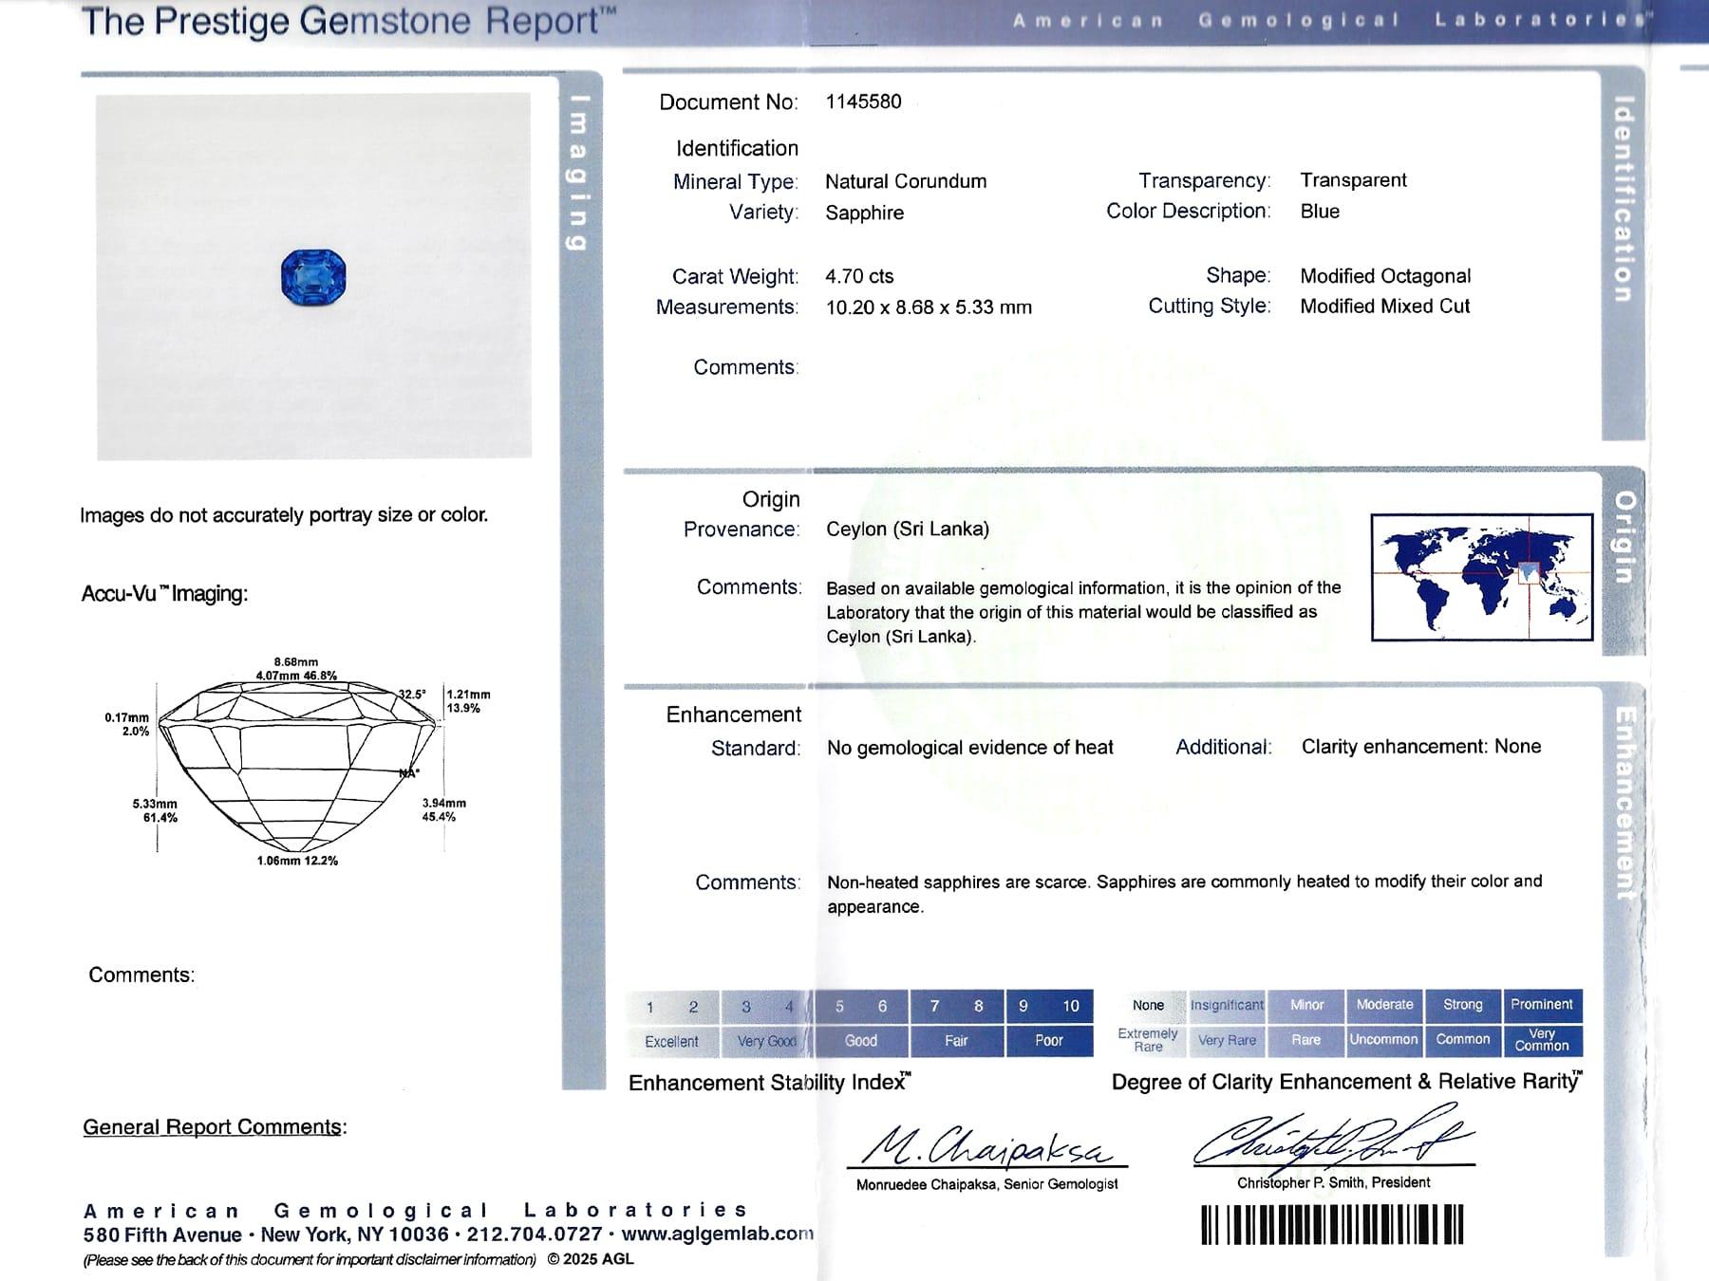Click the 'Strong' clarity cell
Viewport: 1709px width, 1281px height.
coord(1462,1005)
